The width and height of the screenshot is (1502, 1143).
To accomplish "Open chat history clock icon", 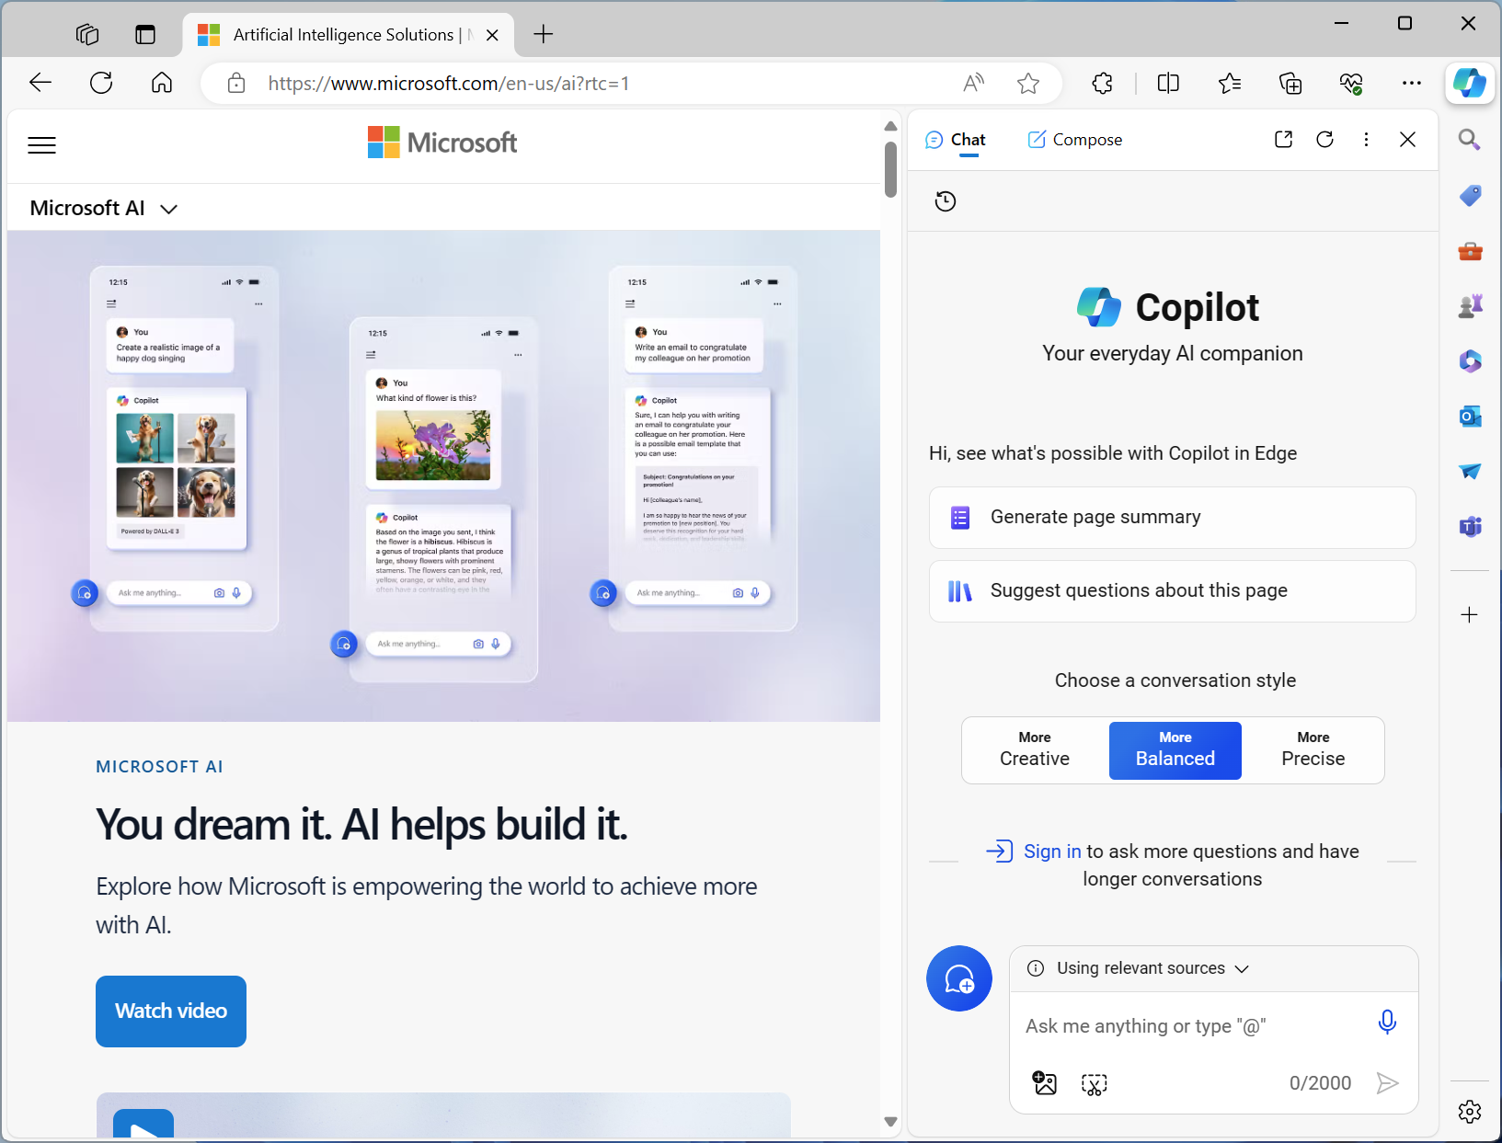I will (946, 201).
